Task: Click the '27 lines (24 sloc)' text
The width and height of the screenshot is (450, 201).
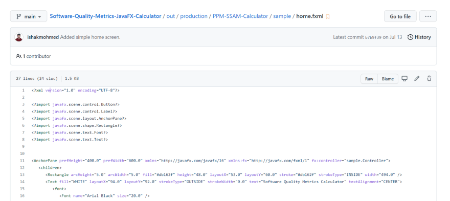Action: pyautogui.click(x=37, y=78)
